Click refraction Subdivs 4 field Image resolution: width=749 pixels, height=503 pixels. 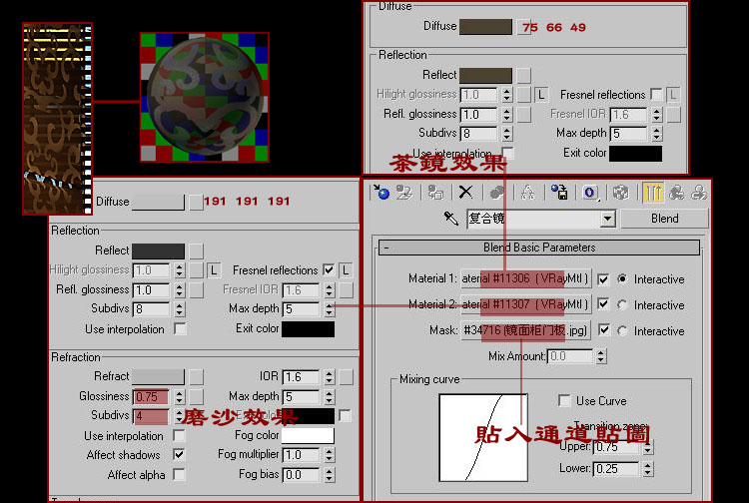click(x=151, y=416)
